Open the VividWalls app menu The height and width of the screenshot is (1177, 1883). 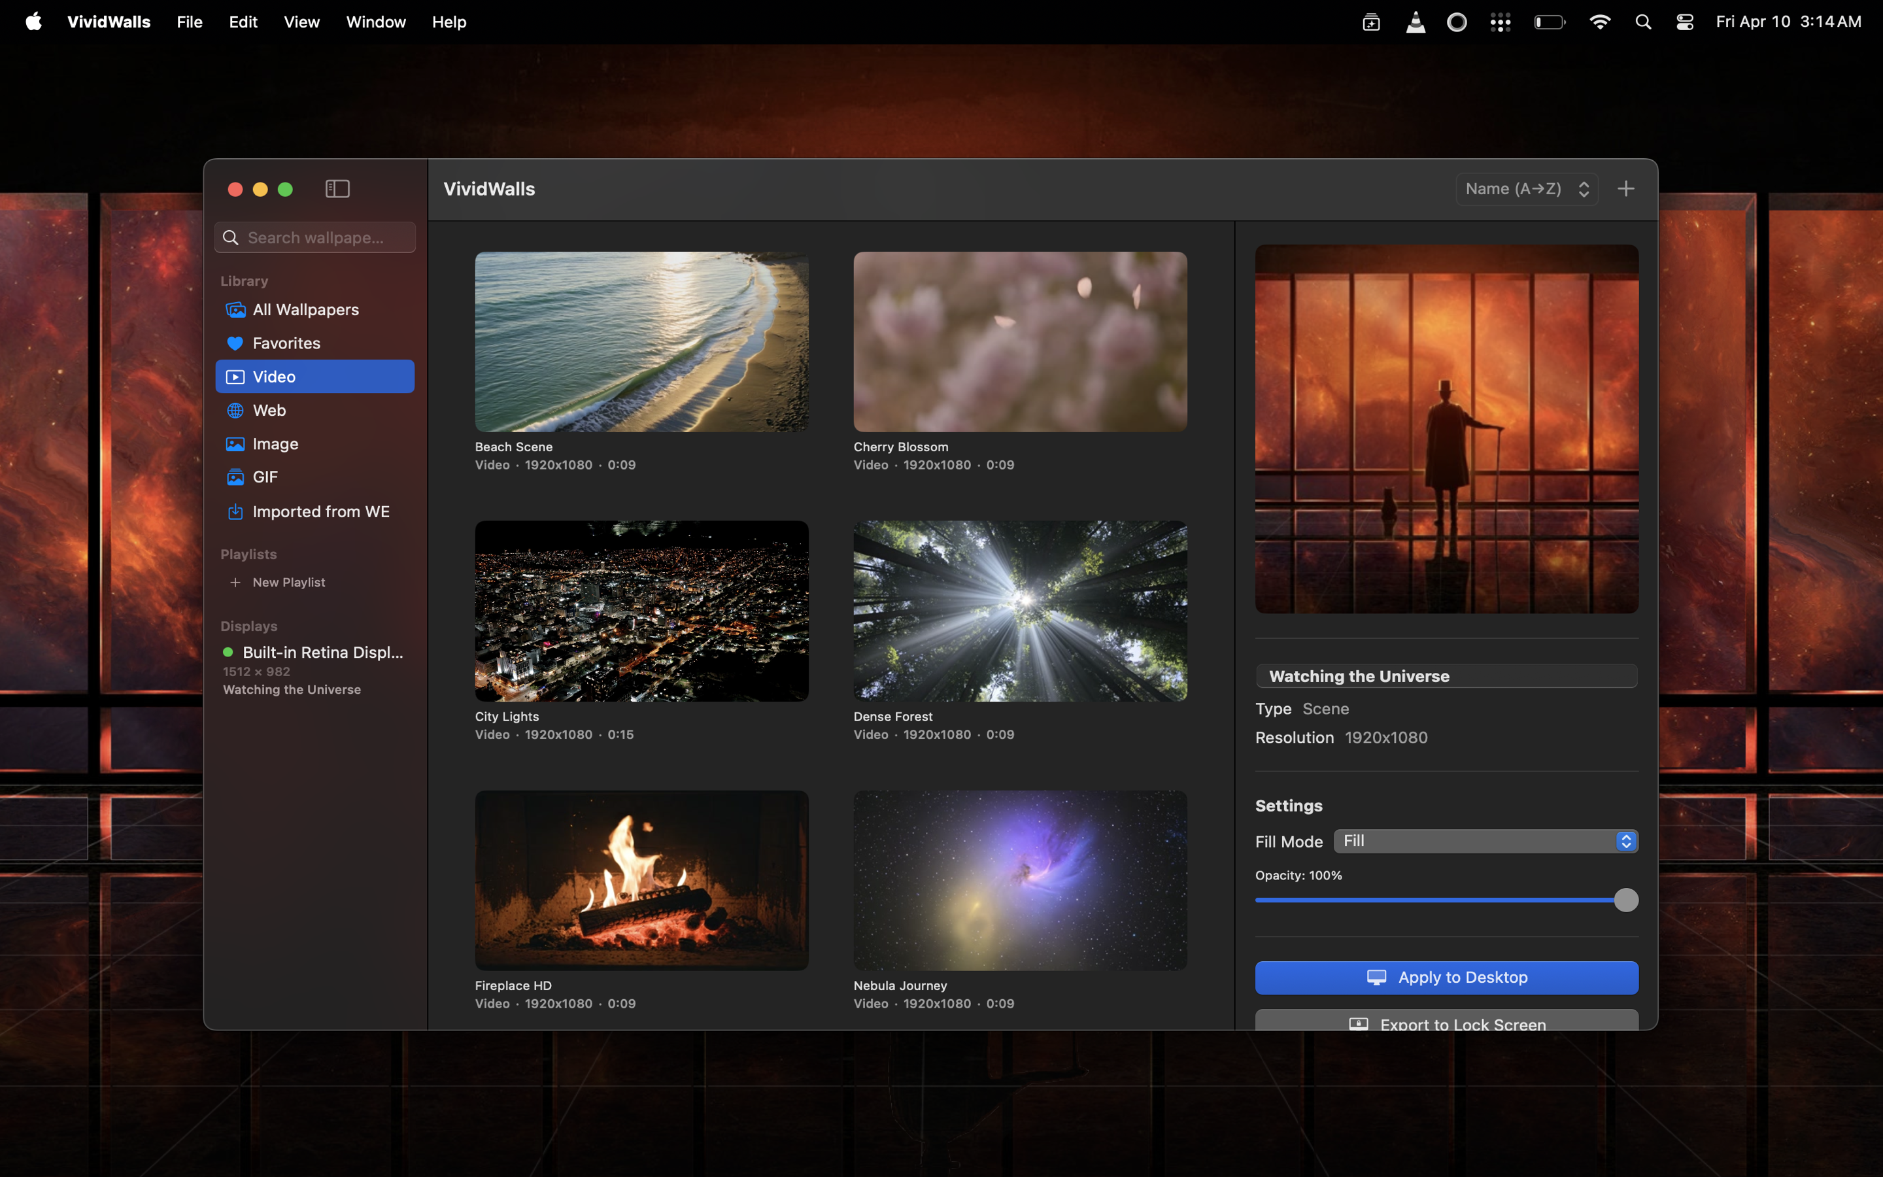pyautogui.click(x=109, y=22)
